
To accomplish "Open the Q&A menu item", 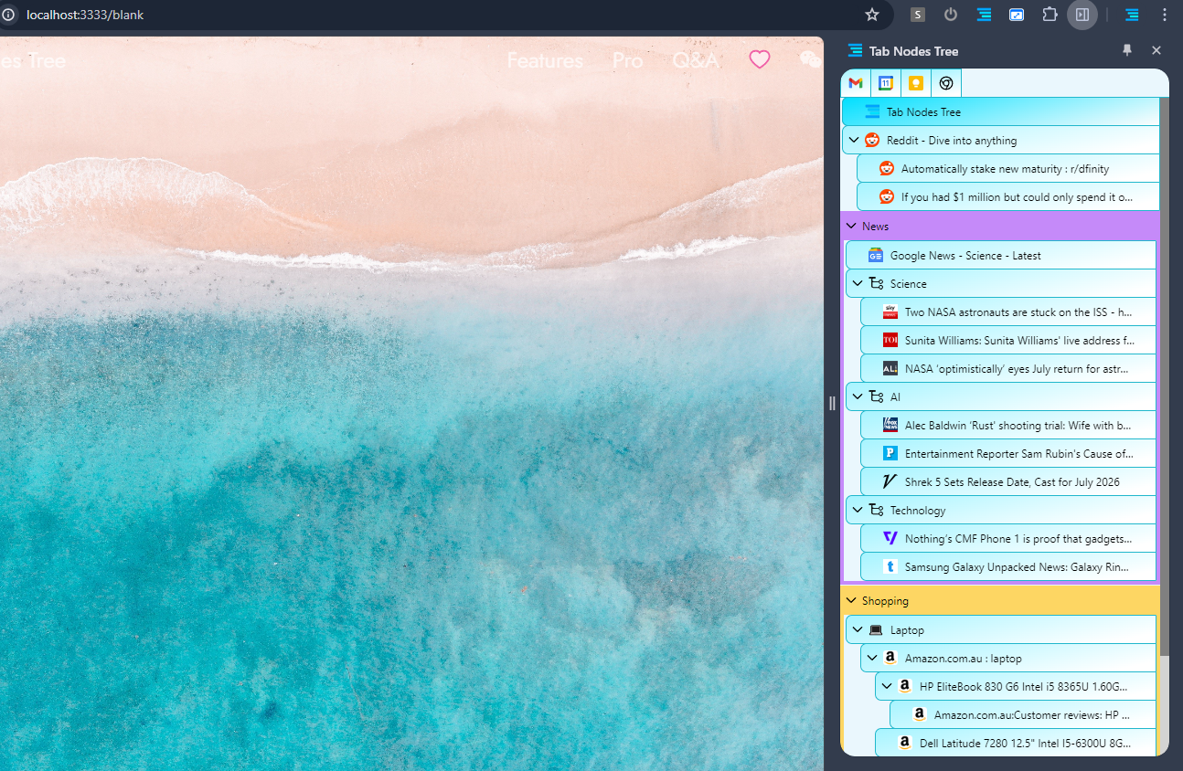I will (x=696, y=60).
